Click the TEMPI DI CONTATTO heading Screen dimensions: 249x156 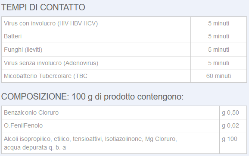pos(43,7)
